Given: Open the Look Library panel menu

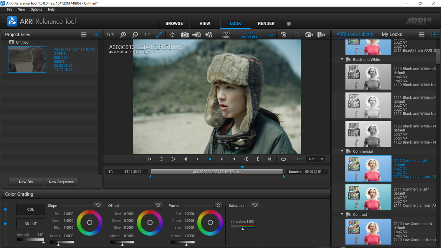Looking at the screenshot, I should [x=422, y=34].
